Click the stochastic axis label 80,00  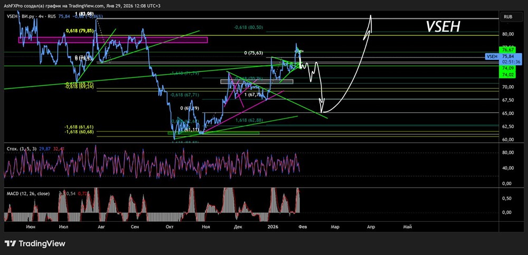[x=508, y=153]
